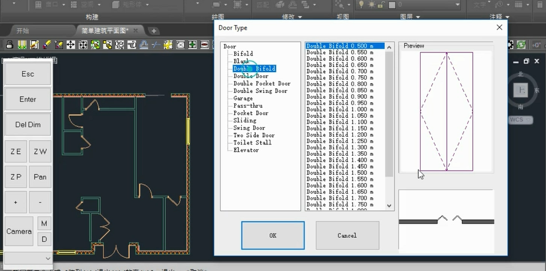Screen dimensions: 546x271
Task: Open a new drawing tab with plus
Action: click(154, 31)
